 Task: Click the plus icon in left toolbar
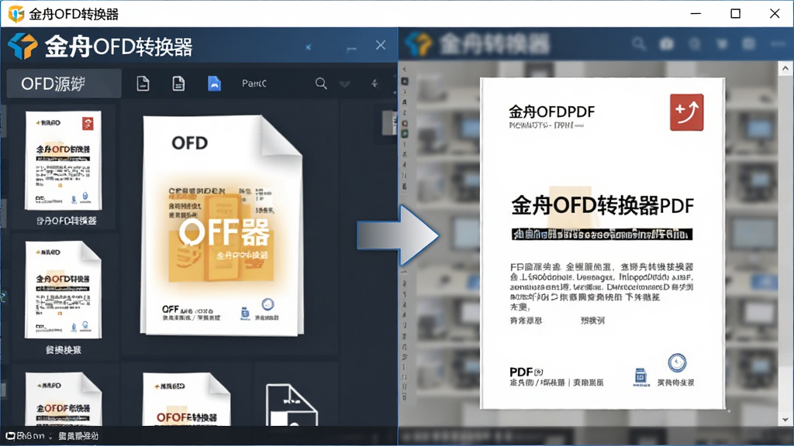tap(375, 84)
